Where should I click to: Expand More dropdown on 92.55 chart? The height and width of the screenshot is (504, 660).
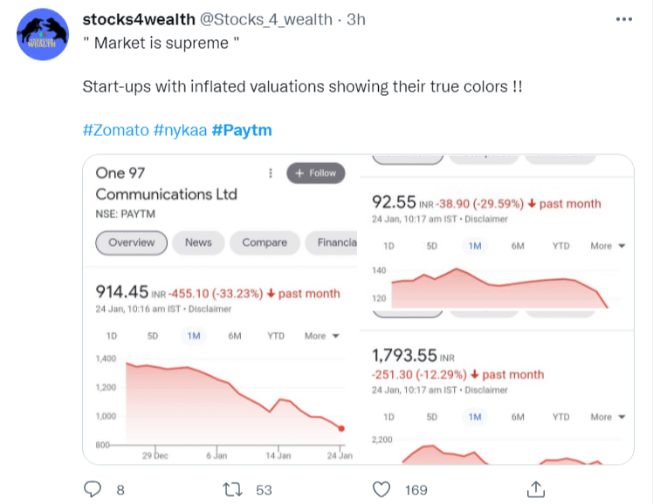click(608, 246)
